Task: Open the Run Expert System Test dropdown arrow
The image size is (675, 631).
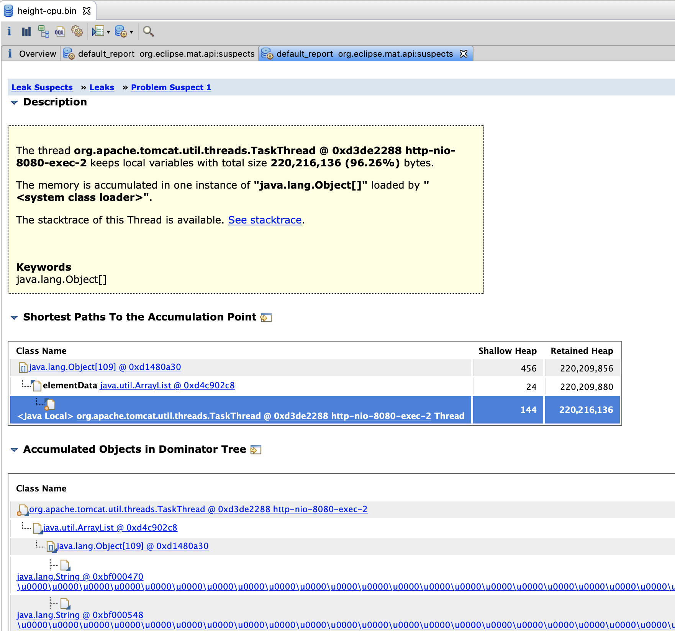Action: tap(108, 32)
